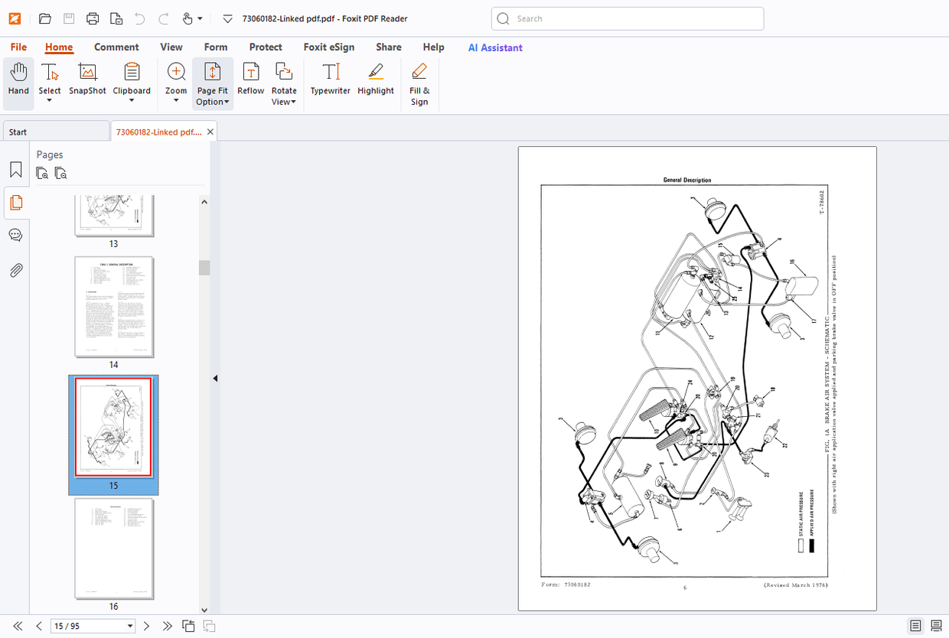Click the SnapShot tool icon
Viewport: 949px width, 638px height.
point(87,73)
